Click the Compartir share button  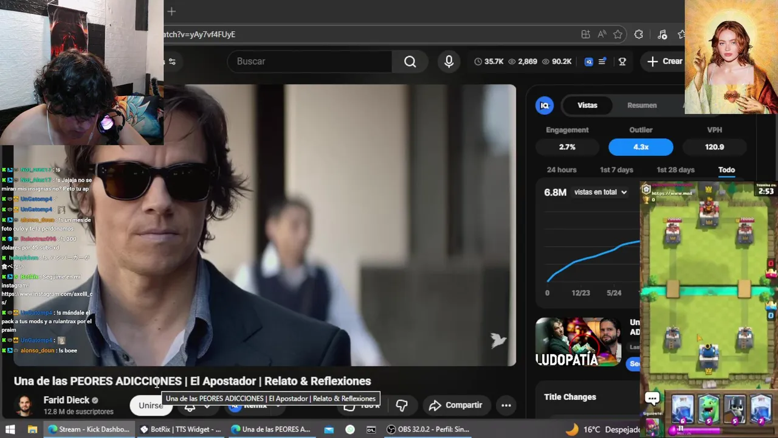tap(456, 405)
